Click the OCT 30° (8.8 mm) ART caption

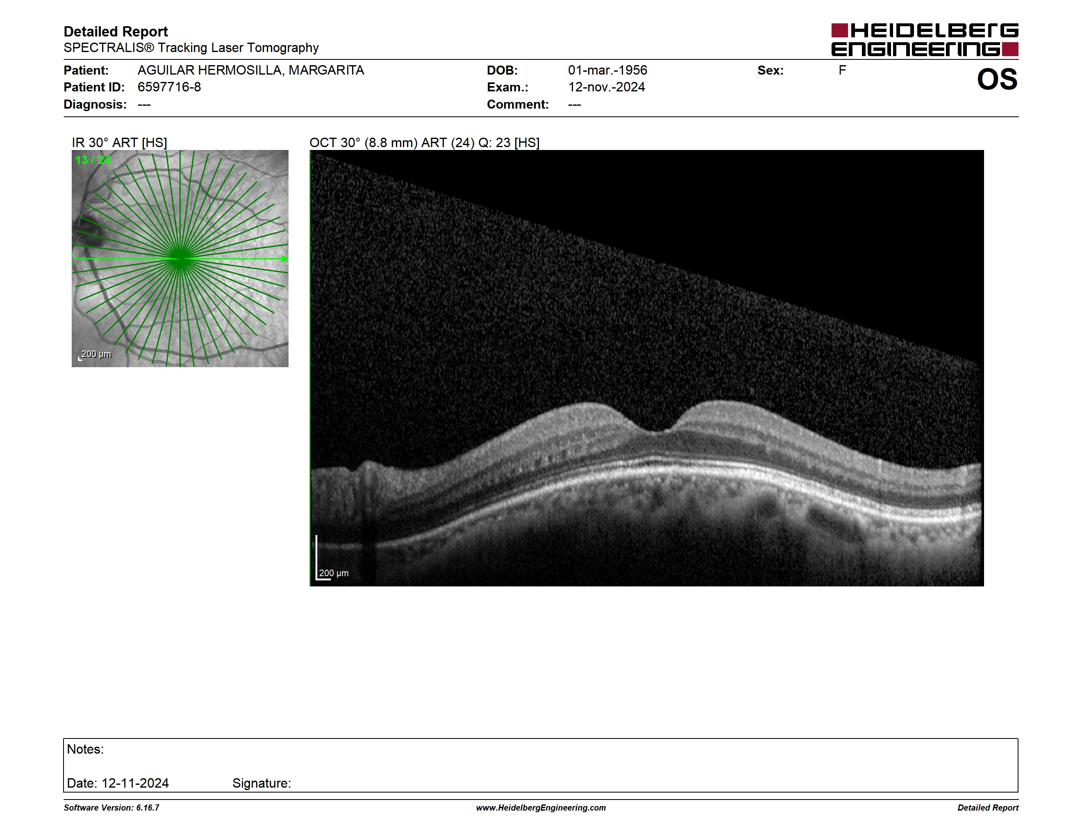coord(425,143)
